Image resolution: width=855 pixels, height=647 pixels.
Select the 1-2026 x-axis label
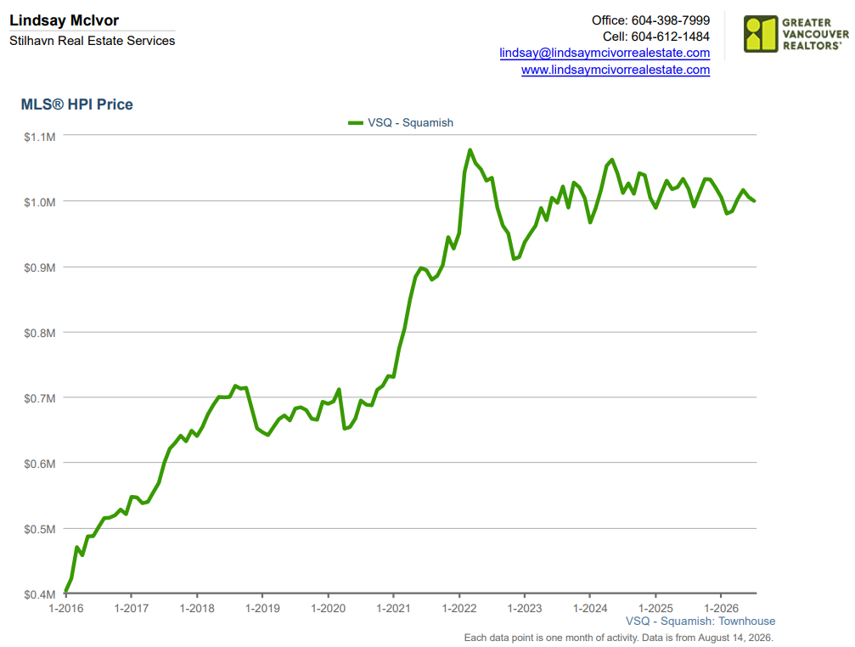[722, 608]
